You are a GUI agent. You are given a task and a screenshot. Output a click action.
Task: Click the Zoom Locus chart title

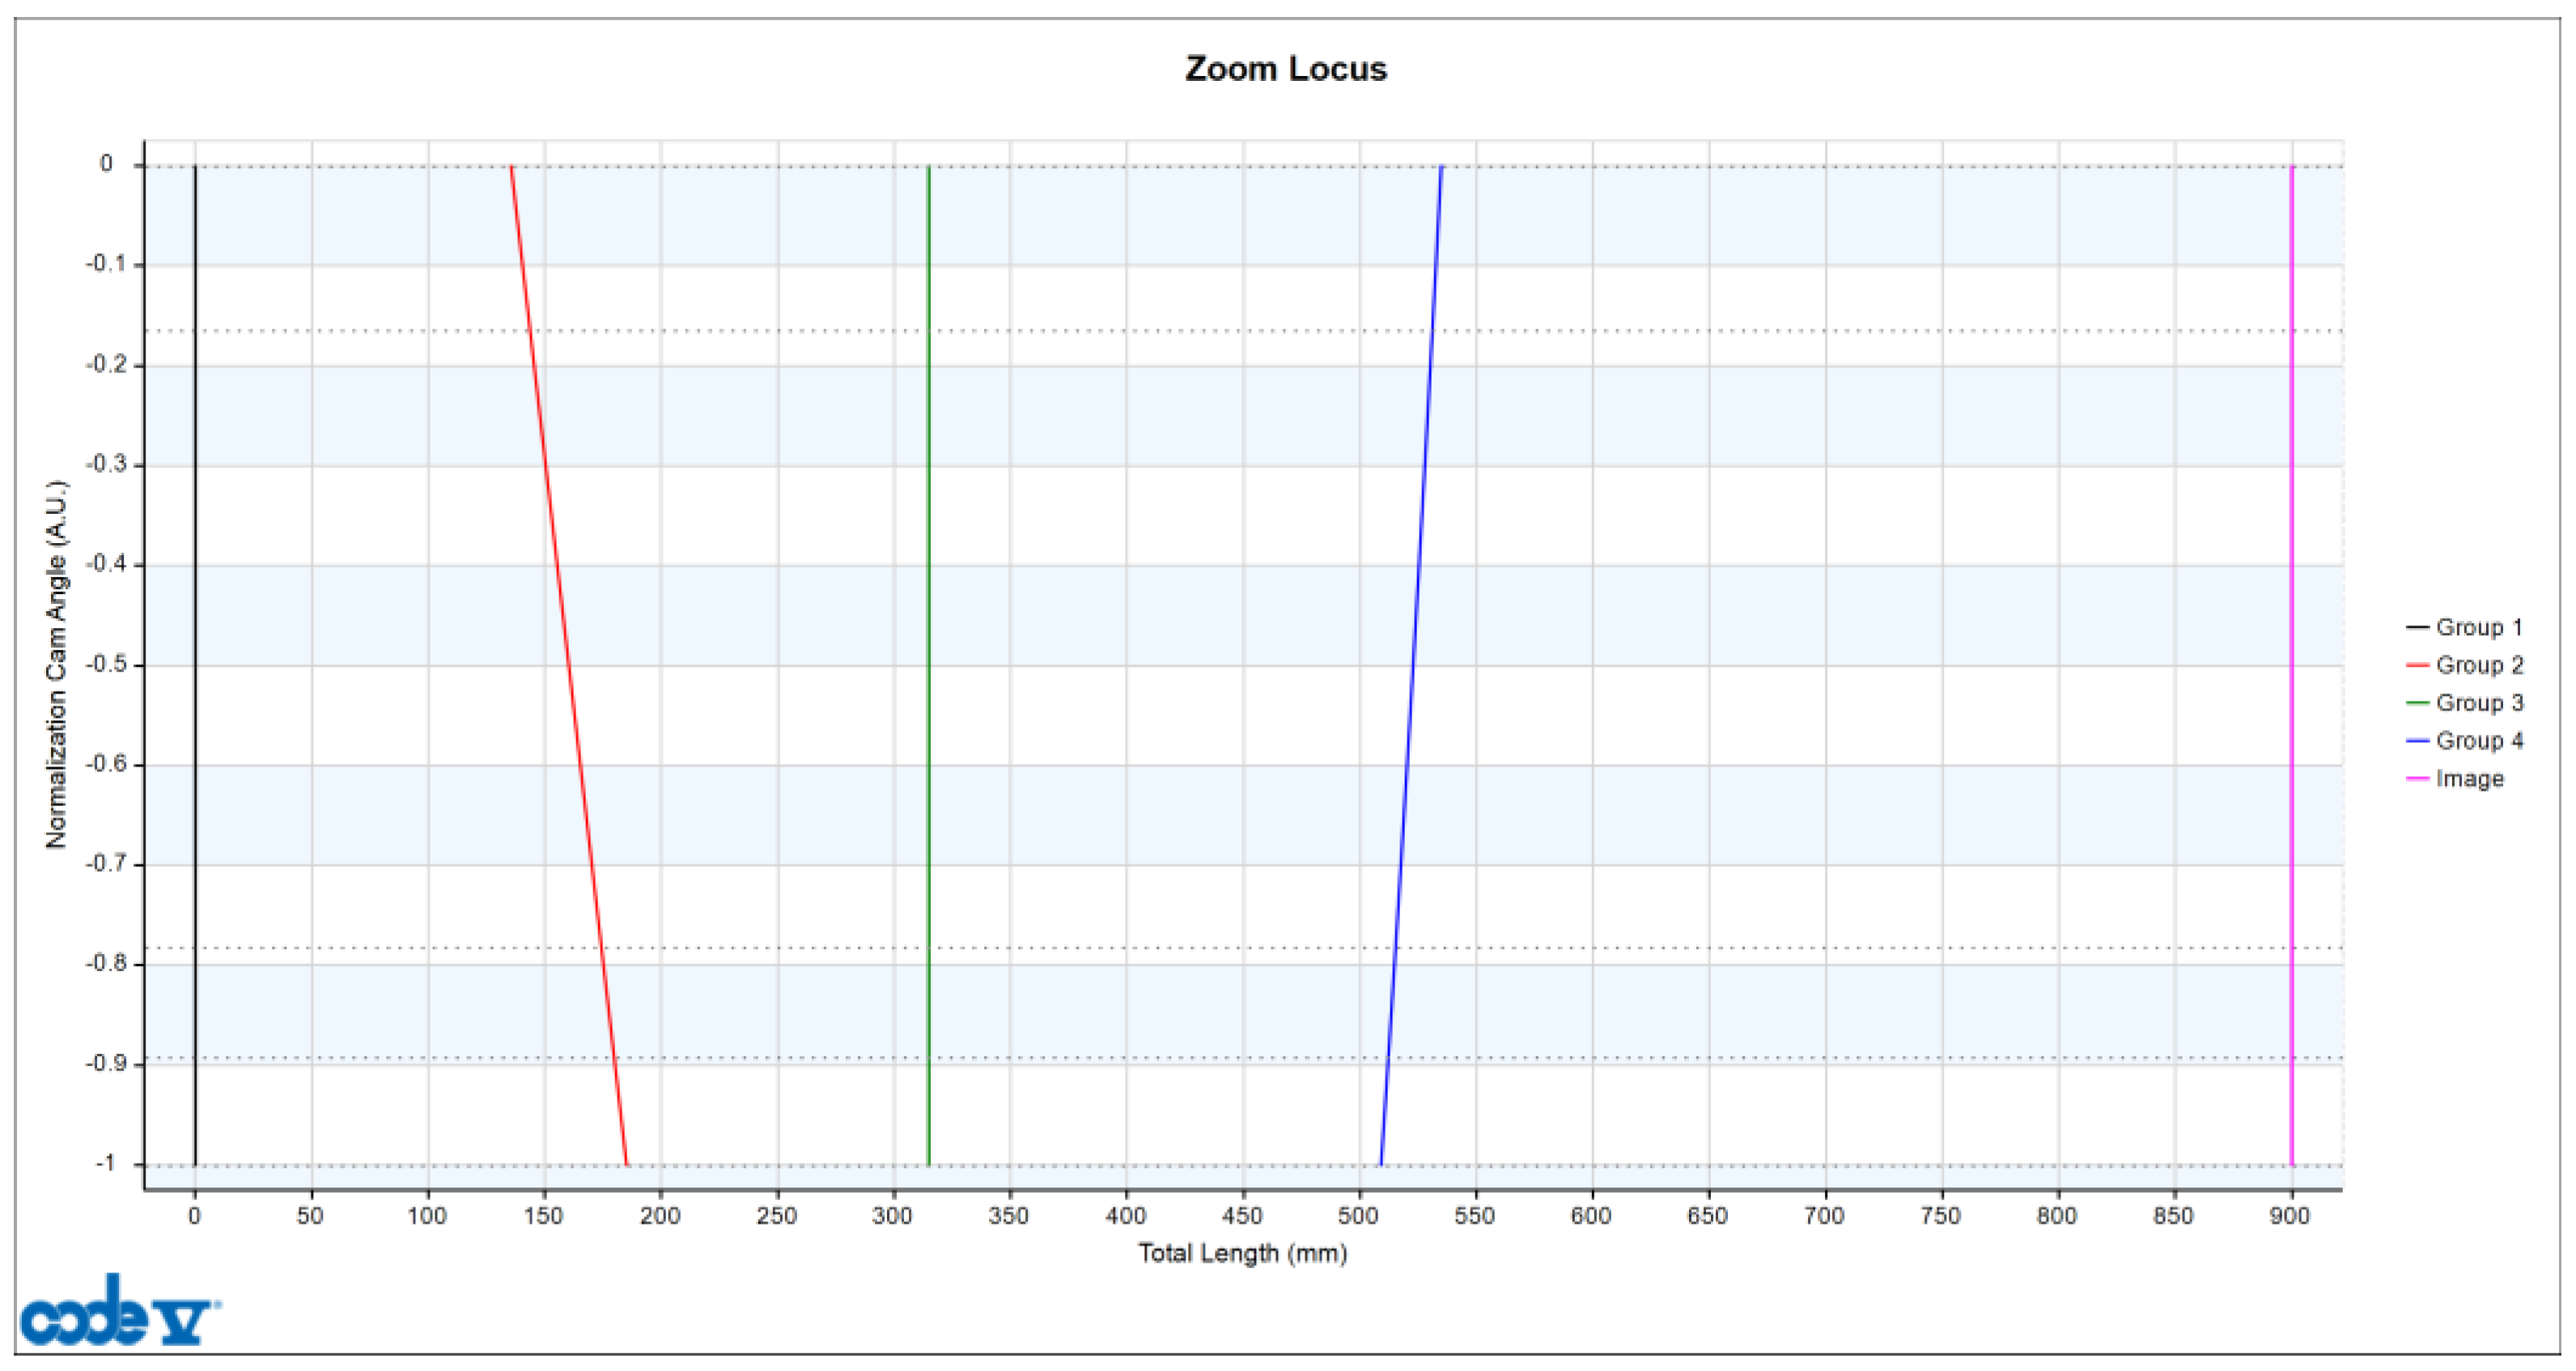(x=1285, y=69)
